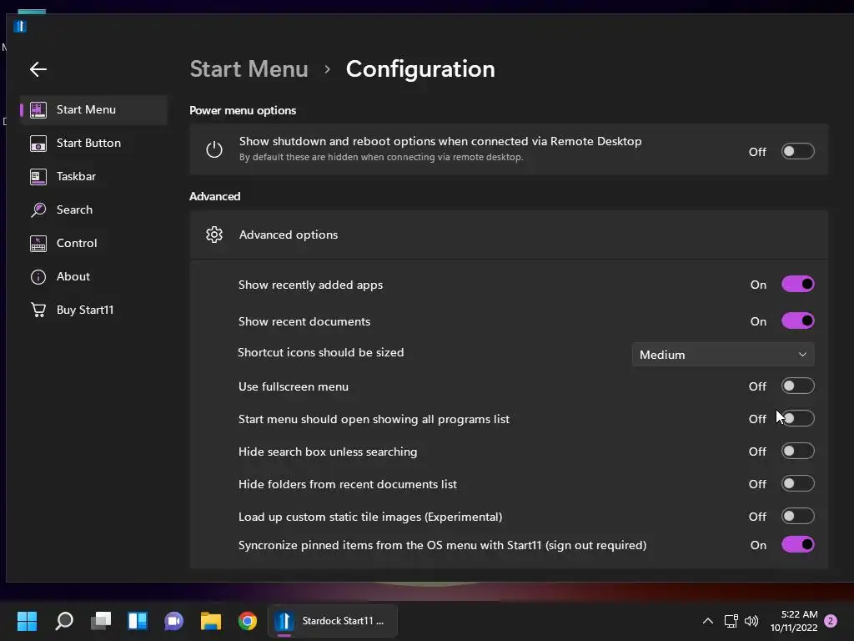Screen dimensions: 854x641
Task: Go back using the left arrow
Action: tap(38, 69)
